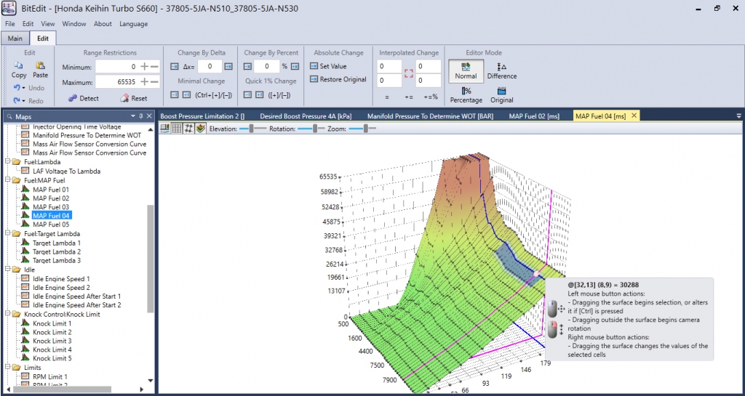Collapse the Fuel:Target Lambda folder
Image resolution: width=745 pixels, height=396 pixels.
(x=7, y=234)
